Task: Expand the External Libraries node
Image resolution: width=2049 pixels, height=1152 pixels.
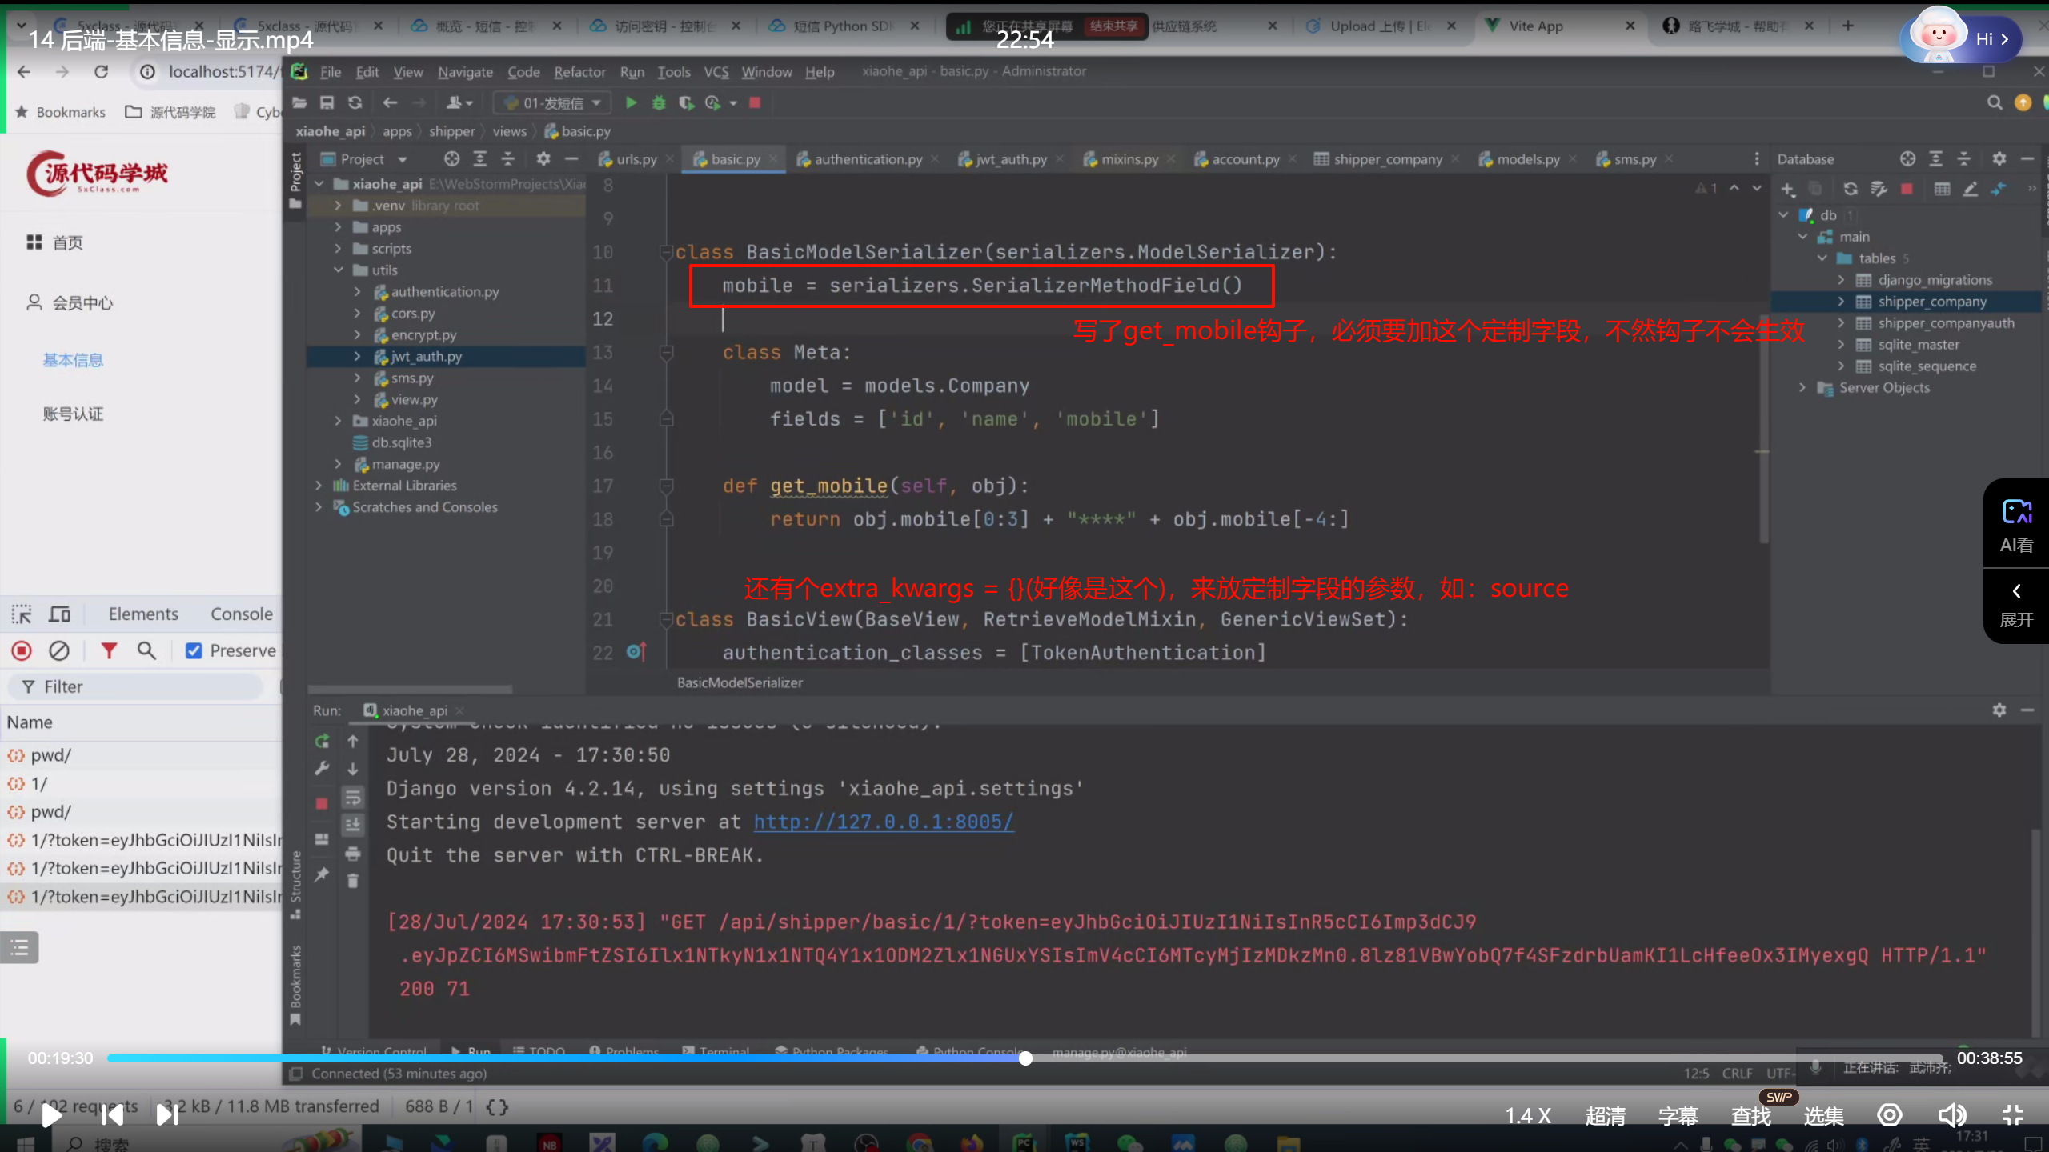Action: point(319,486)
